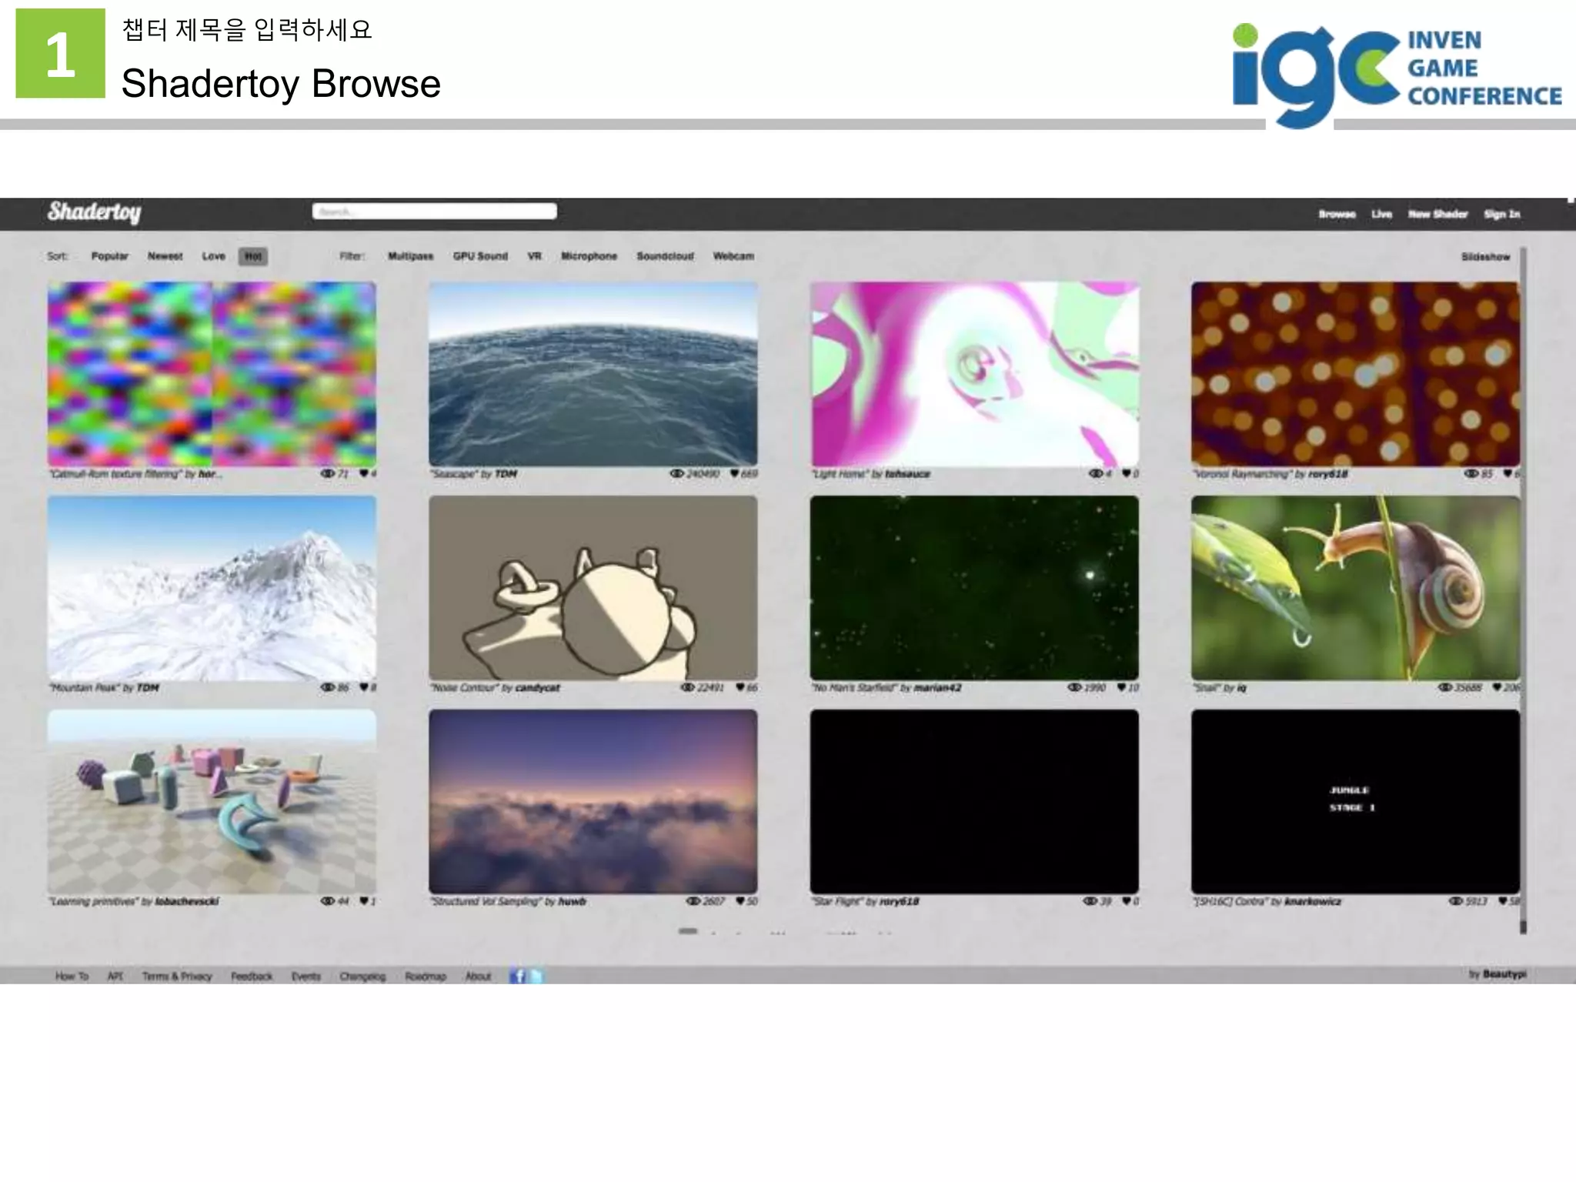This screenshot has width=1576, height=1182.
Task: Open the Seascape ocean shader thumbnail
Action: [593, 373]
